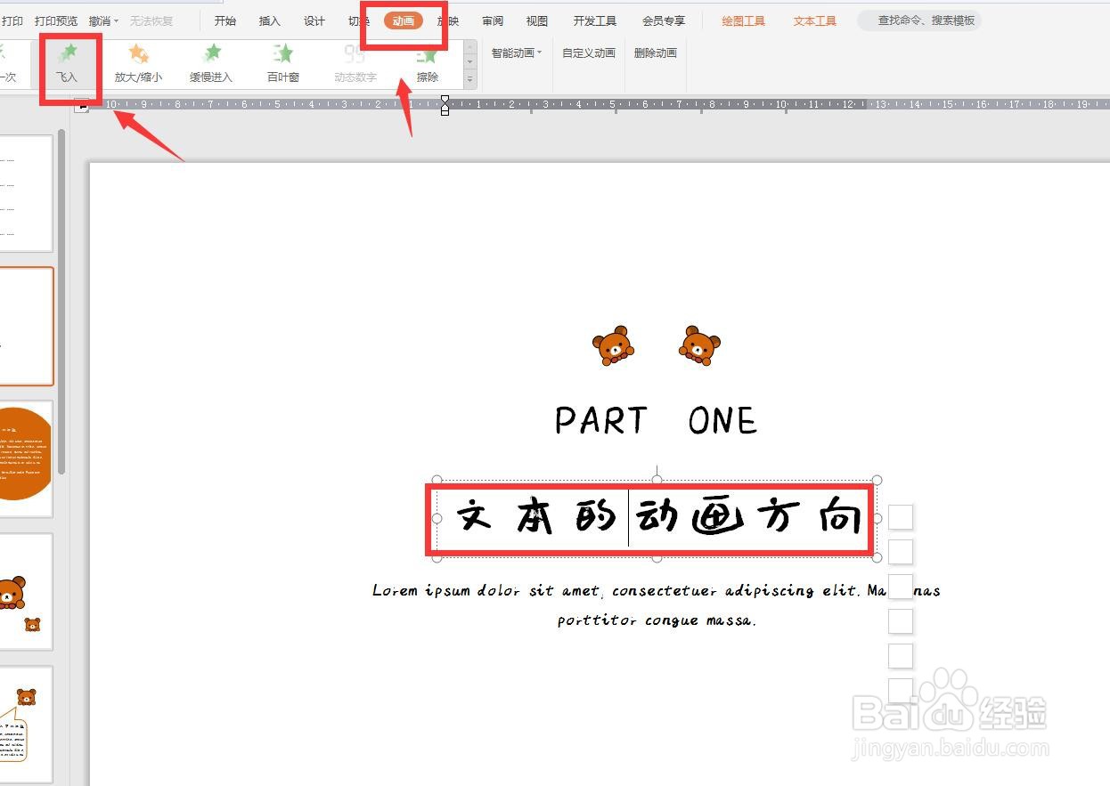Choose the 缓慢进入 (Float In) animation

pyautogui.click(x=211, y=63)
